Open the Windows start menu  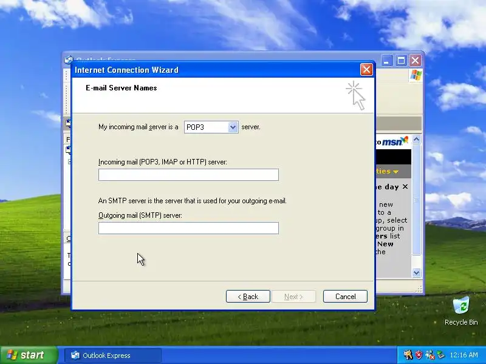pos(29,355)
